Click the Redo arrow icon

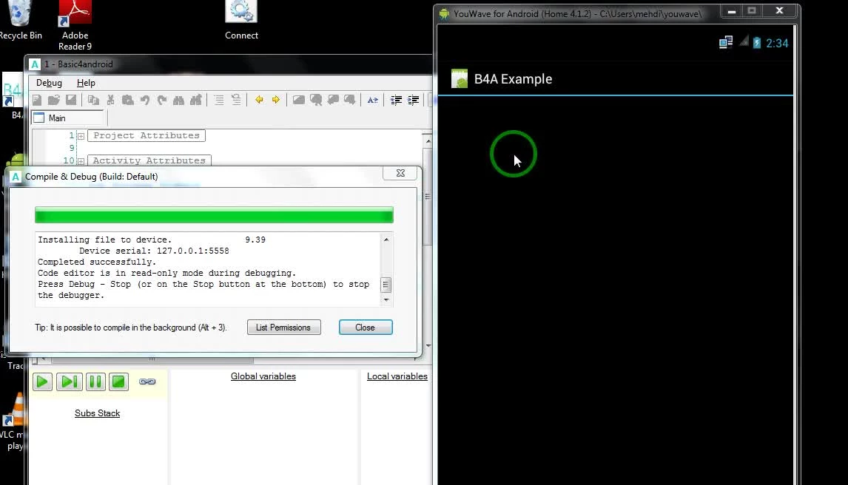(x=162, y=100)
